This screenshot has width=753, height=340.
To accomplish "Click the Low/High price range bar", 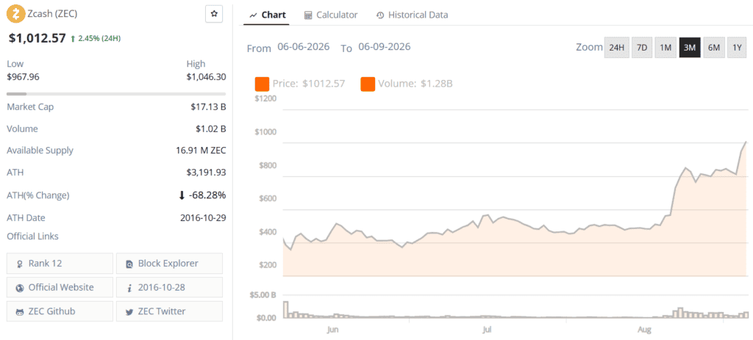I will point(116,94).
